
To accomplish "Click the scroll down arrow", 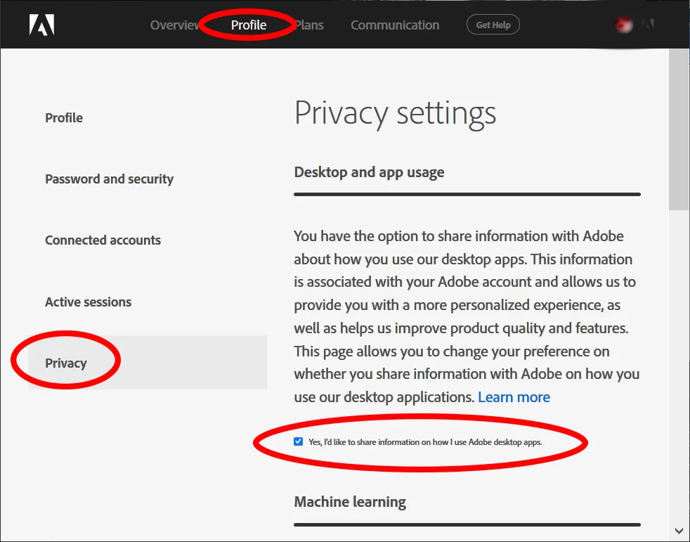I will tap(679, 531).
